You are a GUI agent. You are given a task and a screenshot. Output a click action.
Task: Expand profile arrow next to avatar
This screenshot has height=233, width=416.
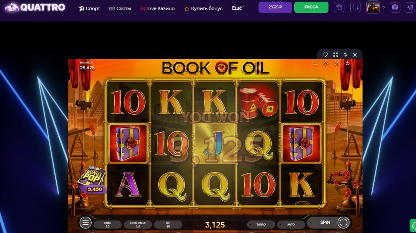[384, 7]
